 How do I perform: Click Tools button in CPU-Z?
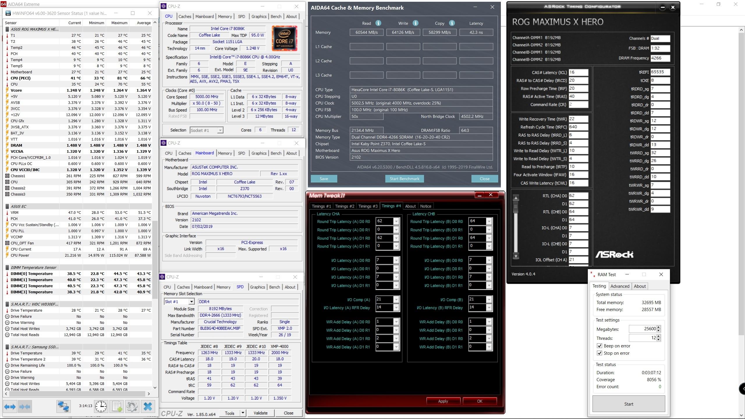pyautogui.click(x=229, y=413)
